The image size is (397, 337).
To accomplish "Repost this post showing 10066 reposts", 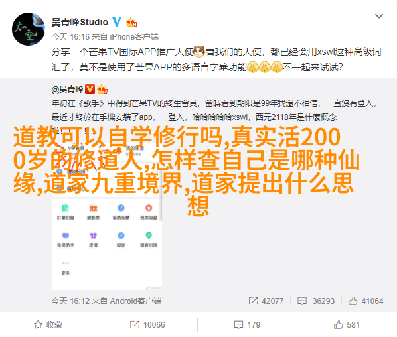I will point(147,324).
